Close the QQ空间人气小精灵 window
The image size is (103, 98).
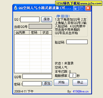[x=88, y=8]
